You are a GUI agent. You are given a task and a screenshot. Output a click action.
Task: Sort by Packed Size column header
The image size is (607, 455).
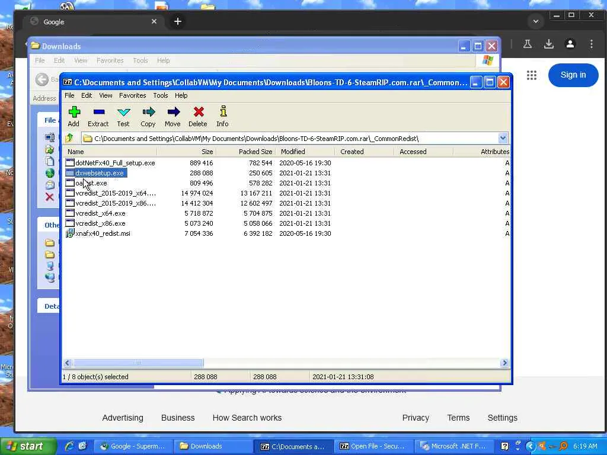point(246,152)
